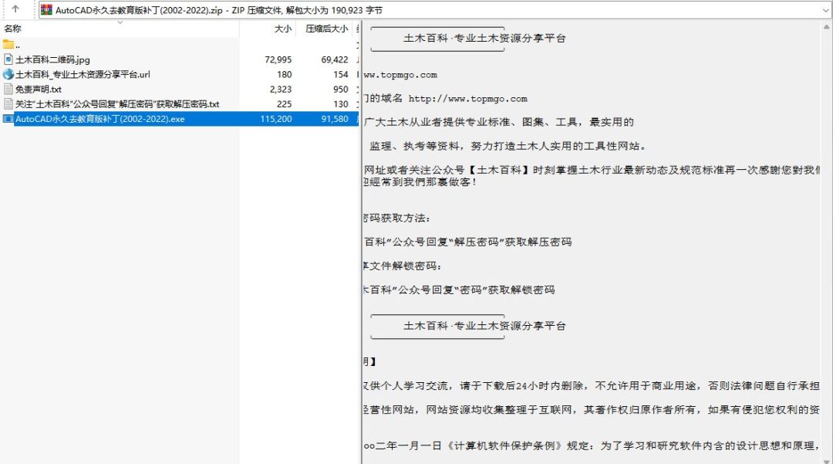Screen dimensions: 833x464
Task: Click size value 72,995
Action: coord(278,59)
